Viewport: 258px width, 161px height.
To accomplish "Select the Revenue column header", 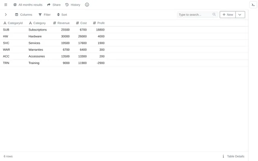I will tap(63, 23).
